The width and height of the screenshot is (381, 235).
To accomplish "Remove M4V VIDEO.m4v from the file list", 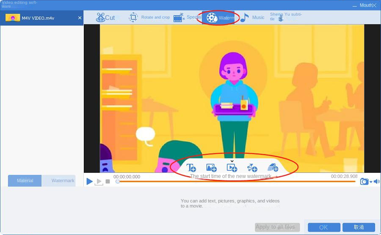I will 80,18.
